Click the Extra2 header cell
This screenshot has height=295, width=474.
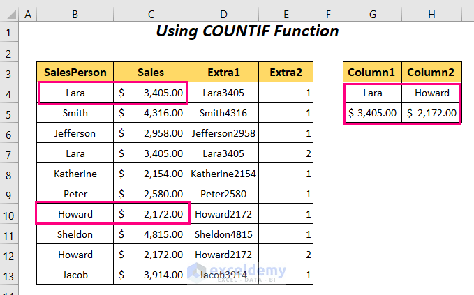click(286, 72)
